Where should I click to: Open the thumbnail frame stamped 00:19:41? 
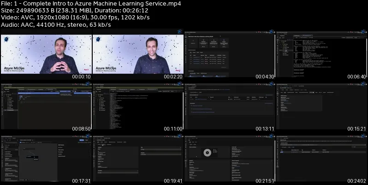pyautogui.click(x=138, y=159)
